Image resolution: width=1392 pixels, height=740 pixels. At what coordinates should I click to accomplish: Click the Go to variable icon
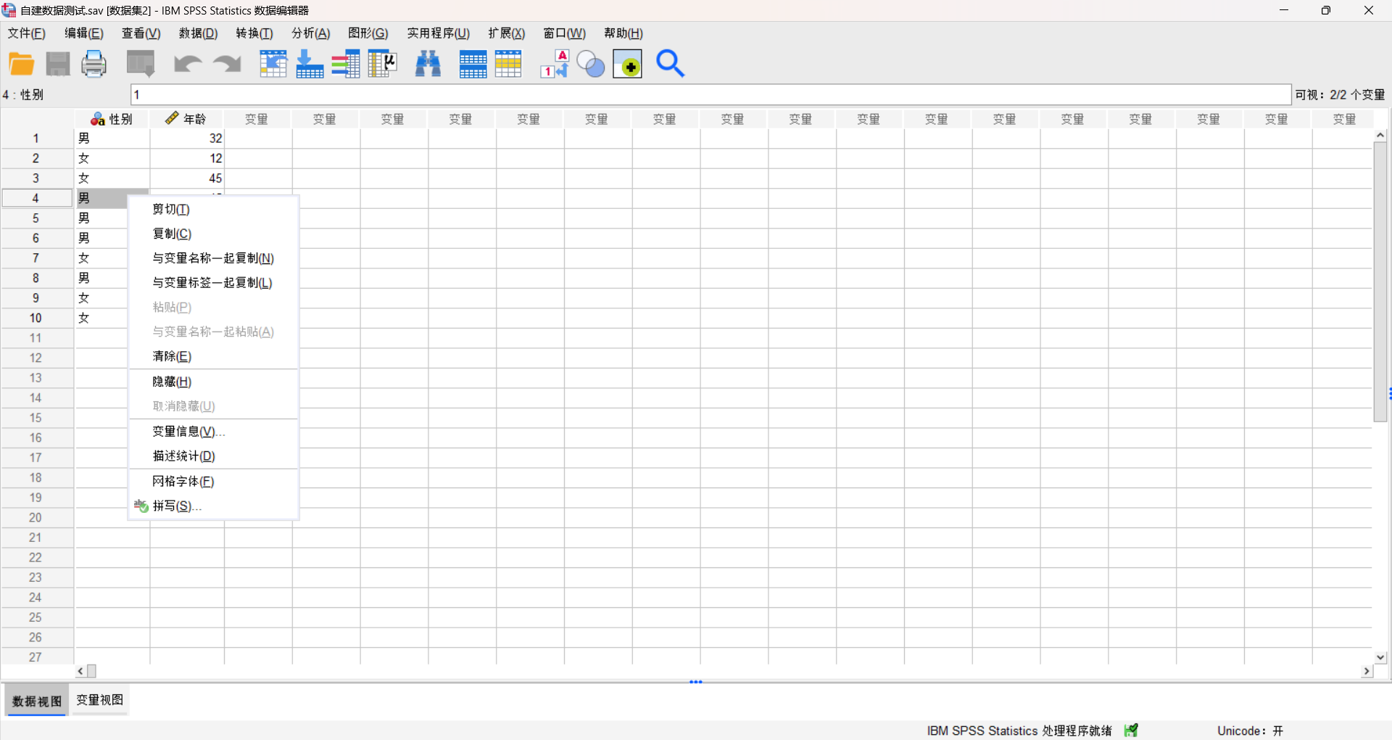point(310,64)
